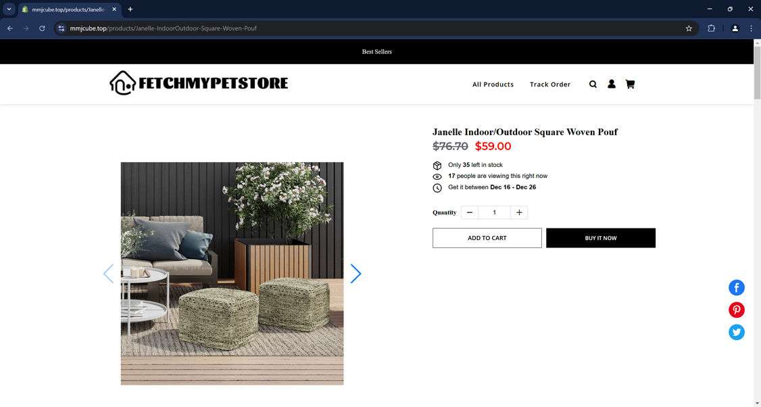
Task: Click the quantity input field
Action: point(494,212)
